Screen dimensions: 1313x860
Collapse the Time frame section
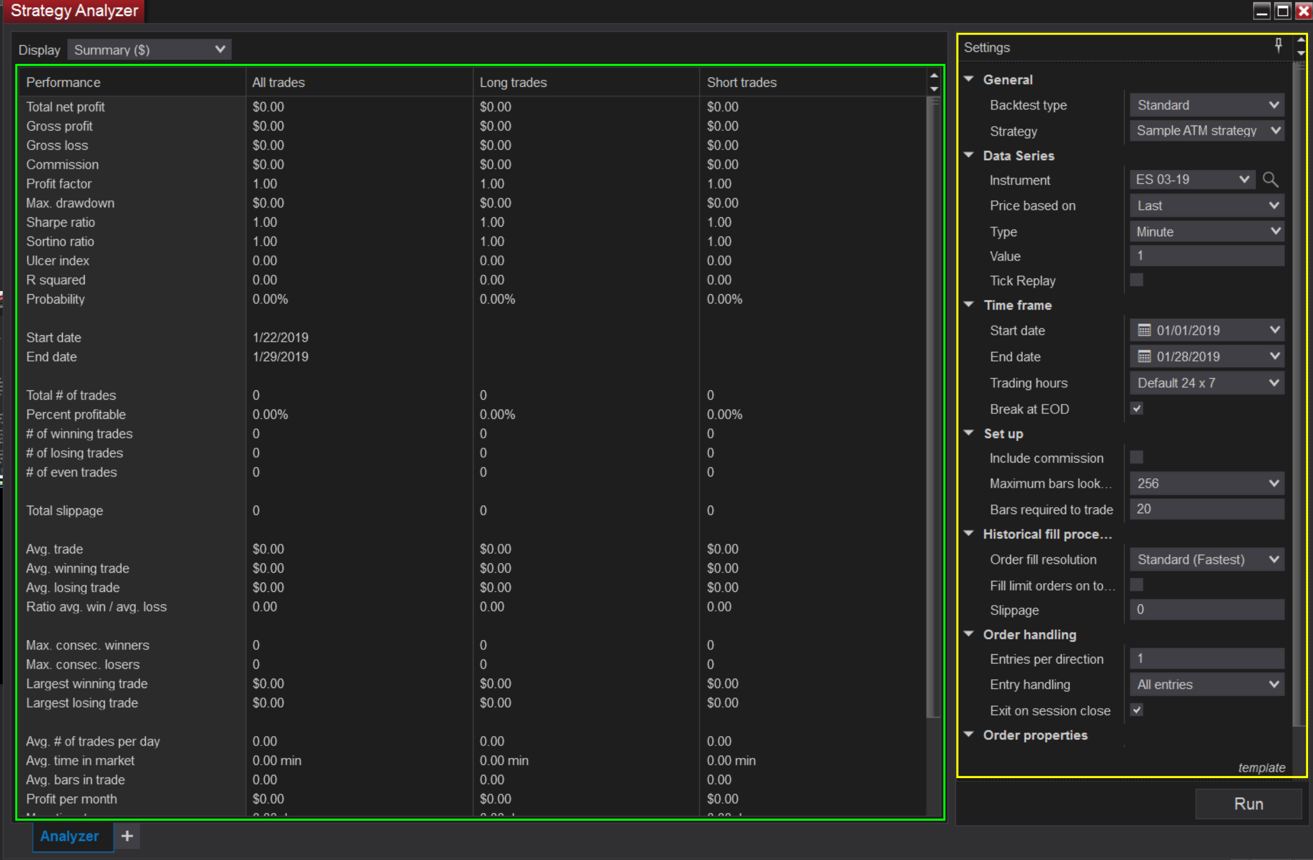[x=969, y=305]
